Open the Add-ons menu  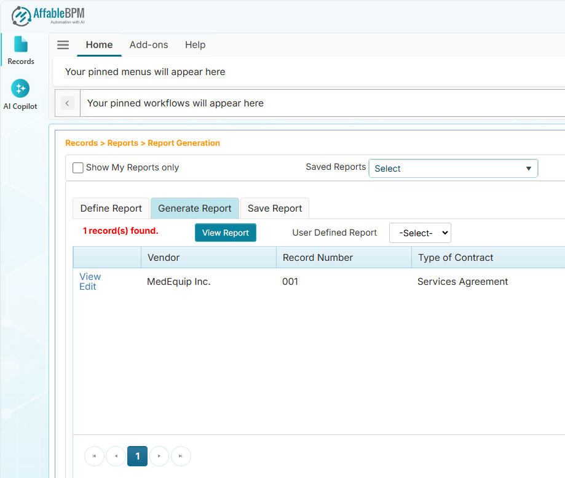(x=149, y=45)
